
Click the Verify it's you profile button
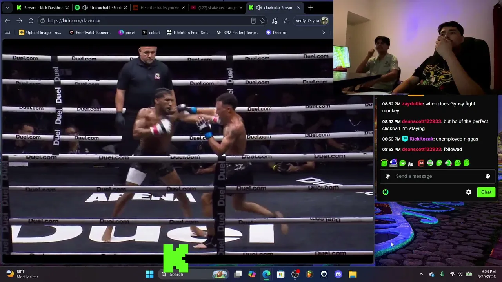pyautogui.click(x=312, y=21)
